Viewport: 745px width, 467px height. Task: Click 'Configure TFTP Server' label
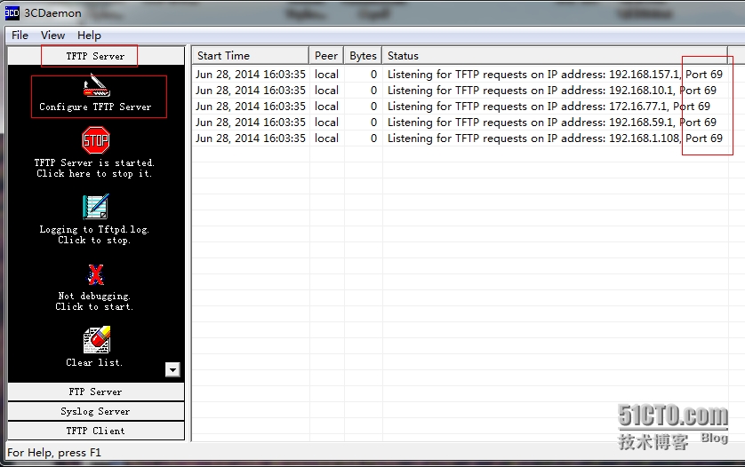click(95, 107)
